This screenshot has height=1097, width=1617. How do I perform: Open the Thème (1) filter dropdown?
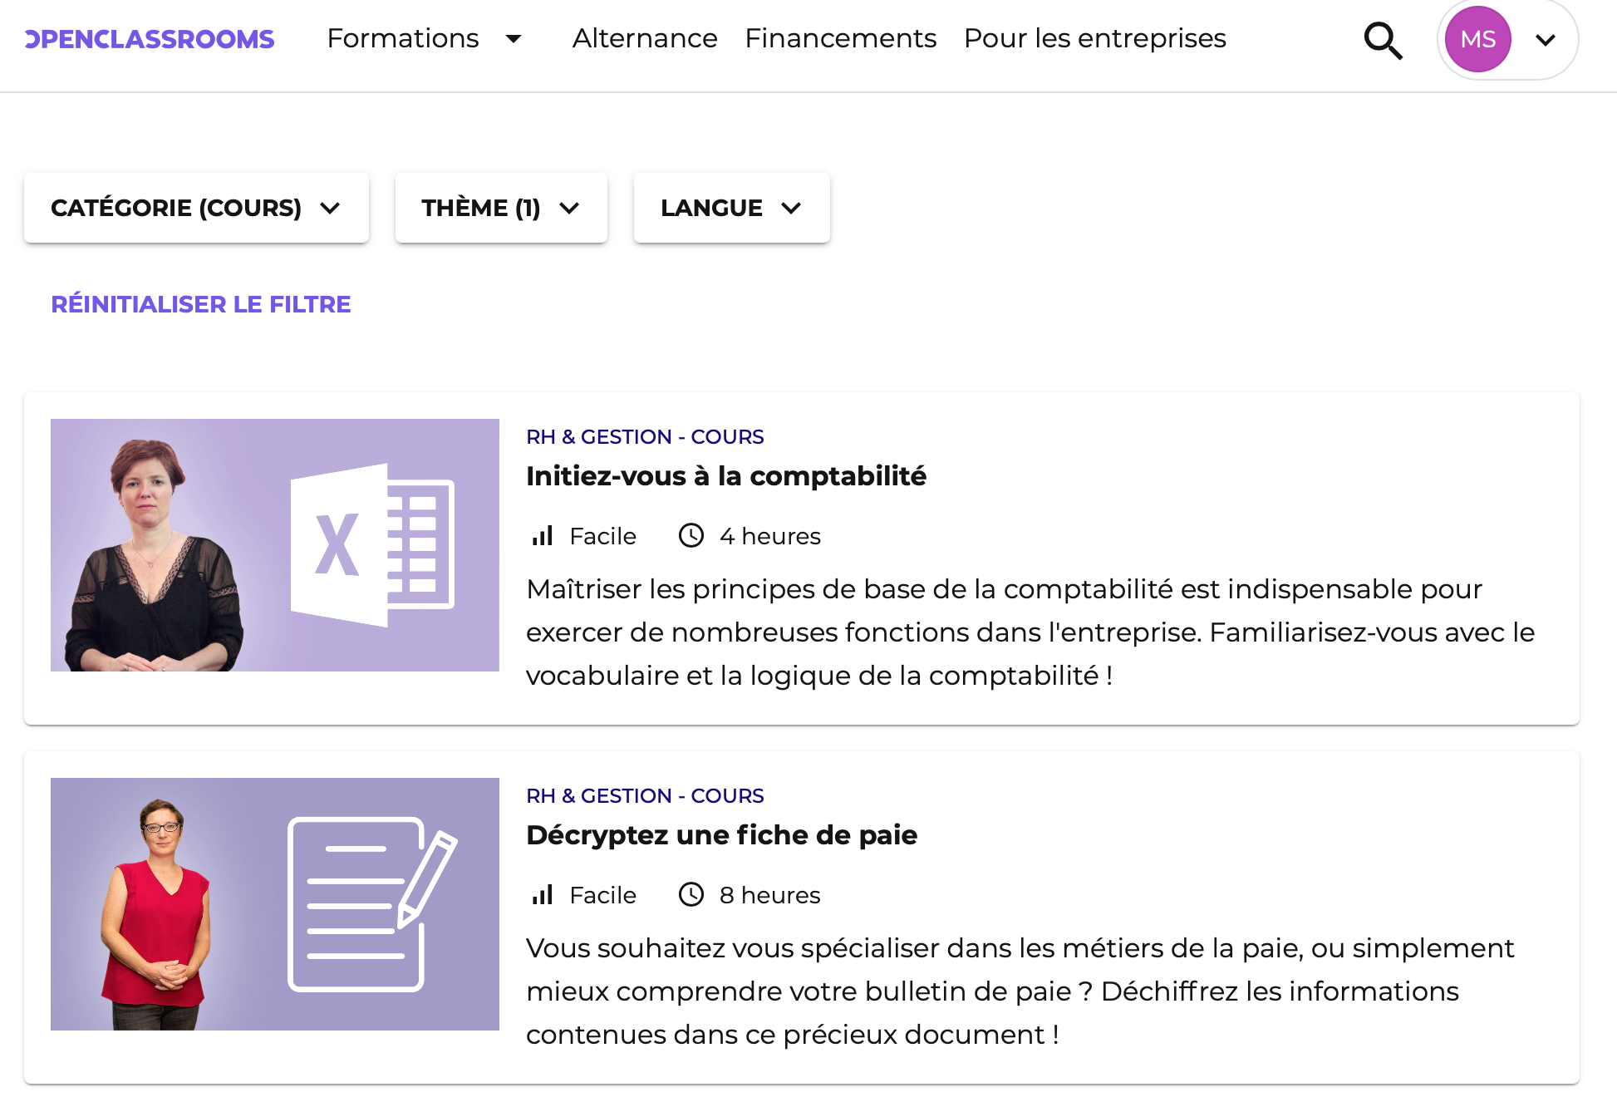[500, 208]
